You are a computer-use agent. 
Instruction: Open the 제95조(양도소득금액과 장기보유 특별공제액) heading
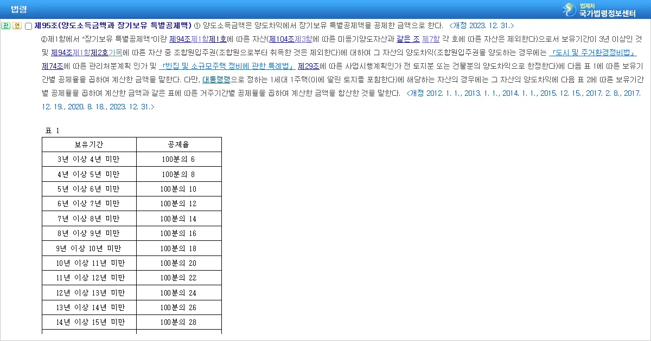click(x=113, y=25)
